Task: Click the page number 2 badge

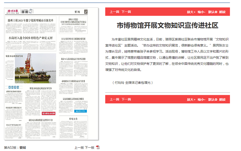Action: coord(86,12)
